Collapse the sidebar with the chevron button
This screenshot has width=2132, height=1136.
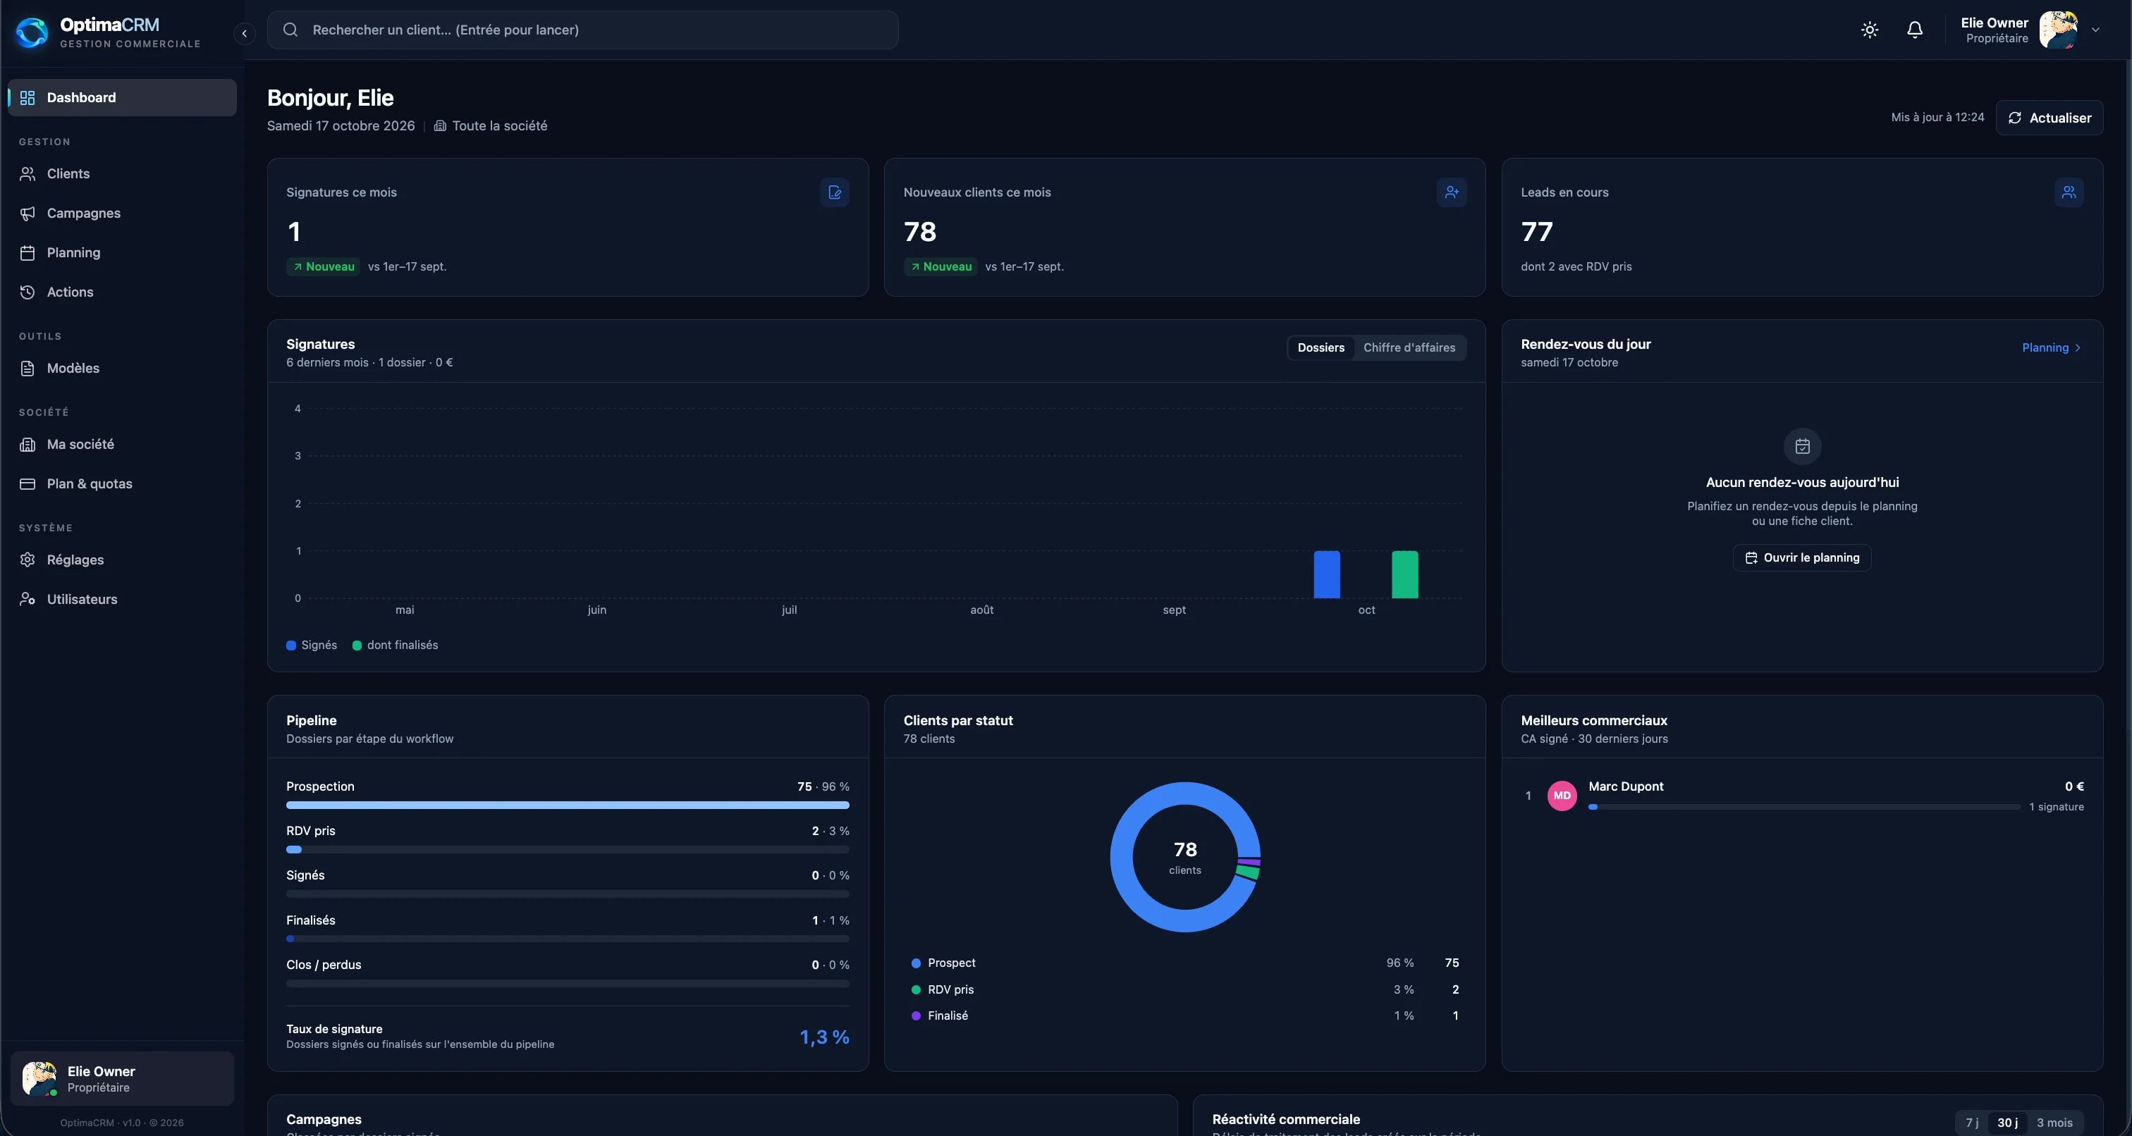[x=244, y=33]
